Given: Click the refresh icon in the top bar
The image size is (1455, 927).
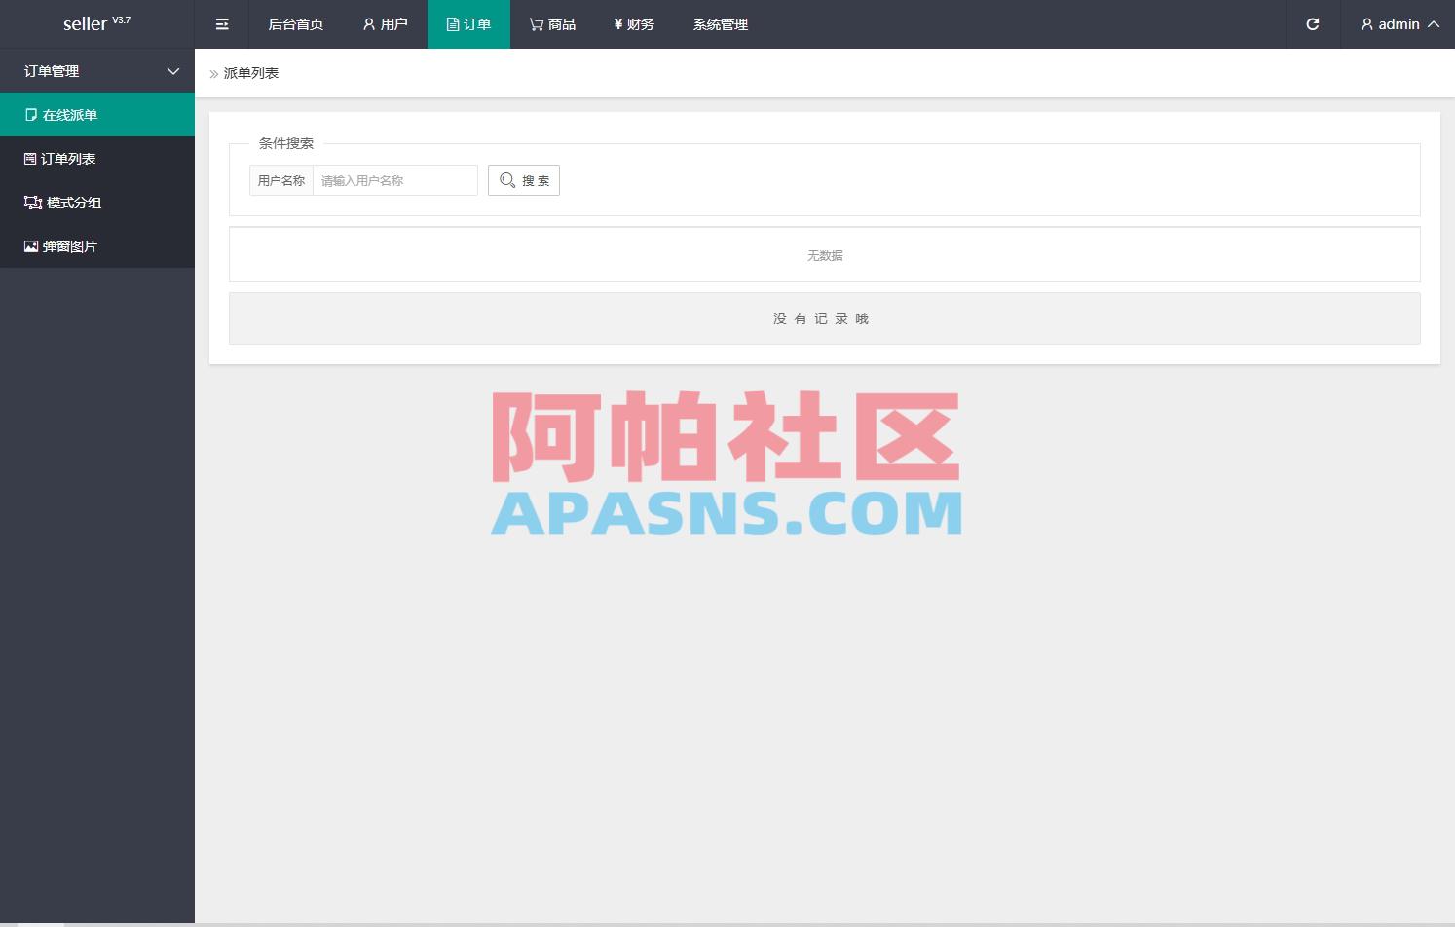Looking at the screenshot, I should click(x=1313, y=24).
